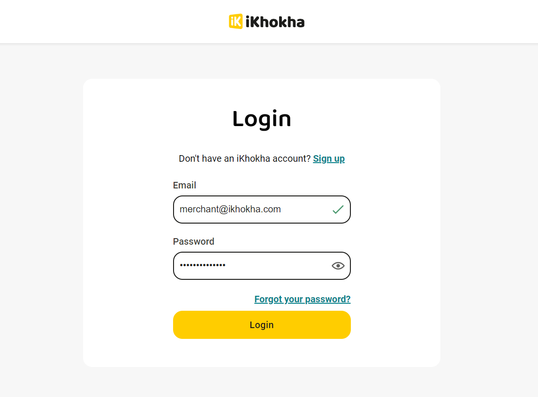Focus the Email input field
The image size is (538, 397).
click(x=253, y=210)
